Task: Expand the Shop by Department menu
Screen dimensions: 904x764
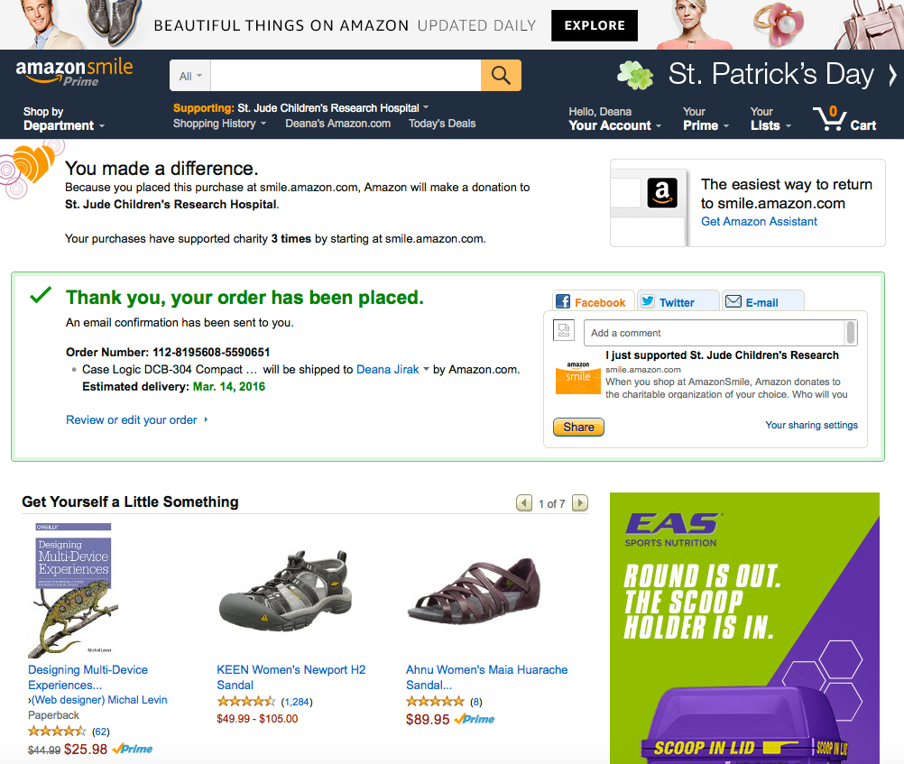Action: tap(63, 119)
